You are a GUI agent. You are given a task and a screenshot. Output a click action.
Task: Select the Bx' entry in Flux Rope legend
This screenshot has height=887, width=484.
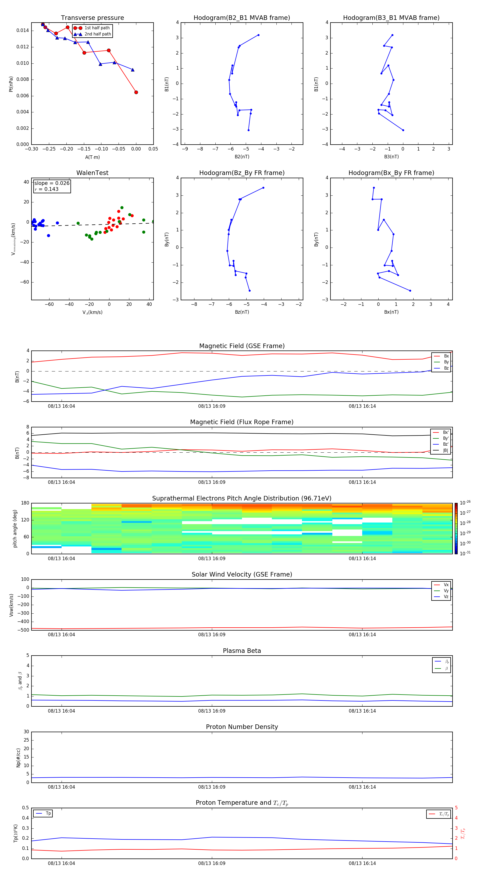[x=441, y=432]
